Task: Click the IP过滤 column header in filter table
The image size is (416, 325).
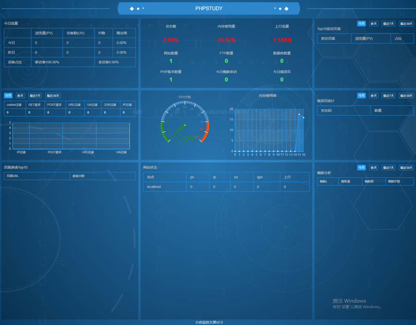Action: (127, 105)
